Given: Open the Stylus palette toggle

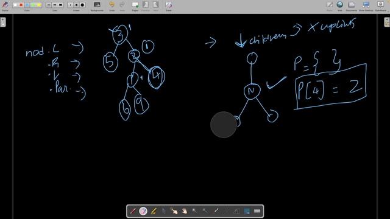Looking at the screenshot, I should tap(5, 6).
